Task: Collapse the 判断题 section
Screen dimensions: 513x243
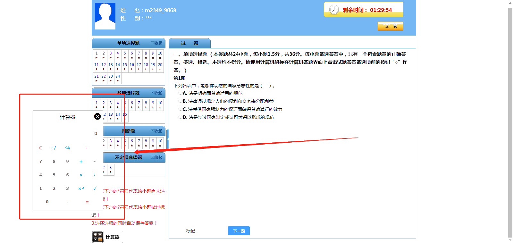Action: [x=157, y=131]
